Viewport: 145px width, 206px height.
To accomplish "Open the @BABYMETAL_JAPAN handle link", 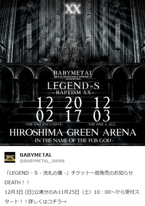I will [42, 161].
